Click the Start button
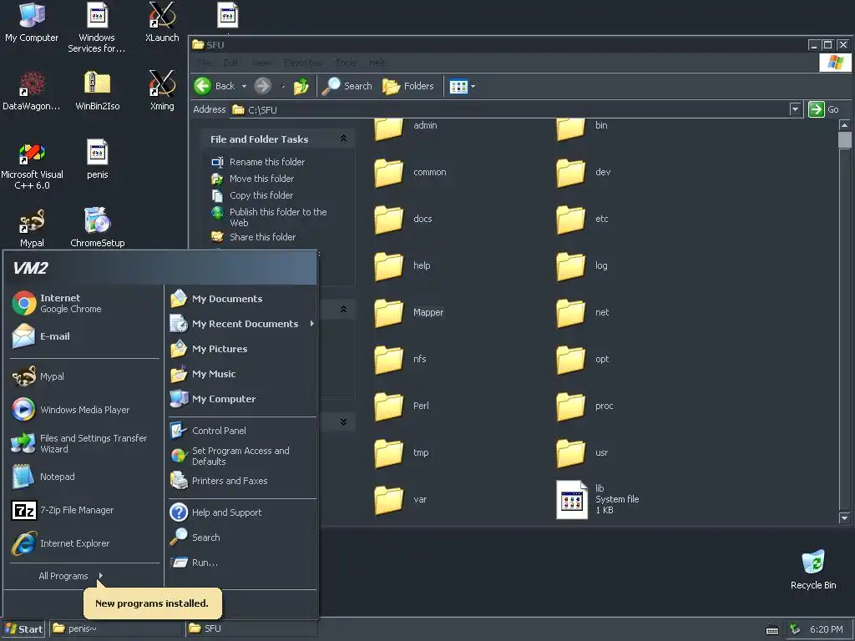 pos(23,629)
